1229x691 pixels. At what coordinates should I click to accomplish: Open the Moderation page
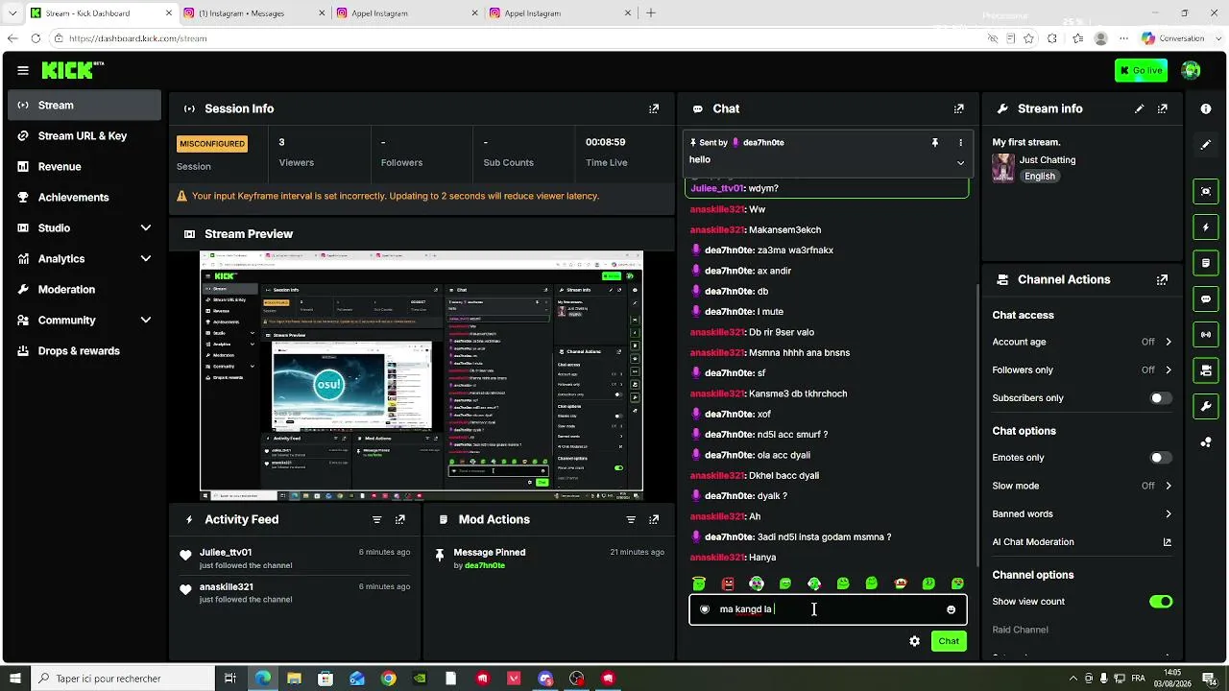tap(84, 290)
